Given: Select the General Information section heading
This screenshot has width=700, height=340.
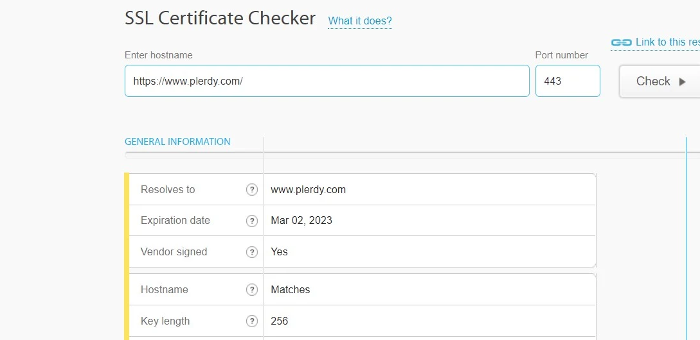Looking at the screenshot, I should [x=177, y=142].
